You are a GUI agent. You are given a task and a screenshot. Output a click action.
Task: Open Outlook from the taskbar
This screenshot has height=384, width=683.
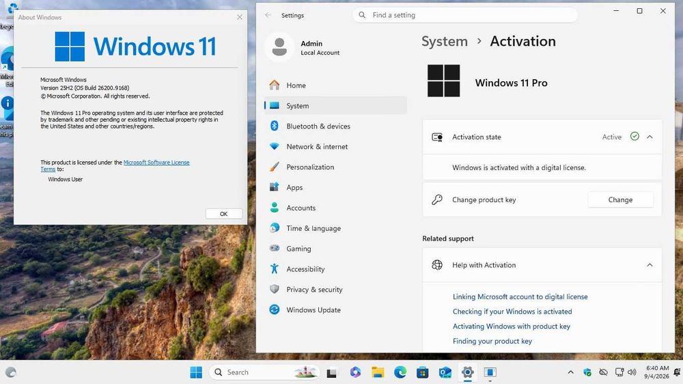pyautogui.click(x=445, y=372)
